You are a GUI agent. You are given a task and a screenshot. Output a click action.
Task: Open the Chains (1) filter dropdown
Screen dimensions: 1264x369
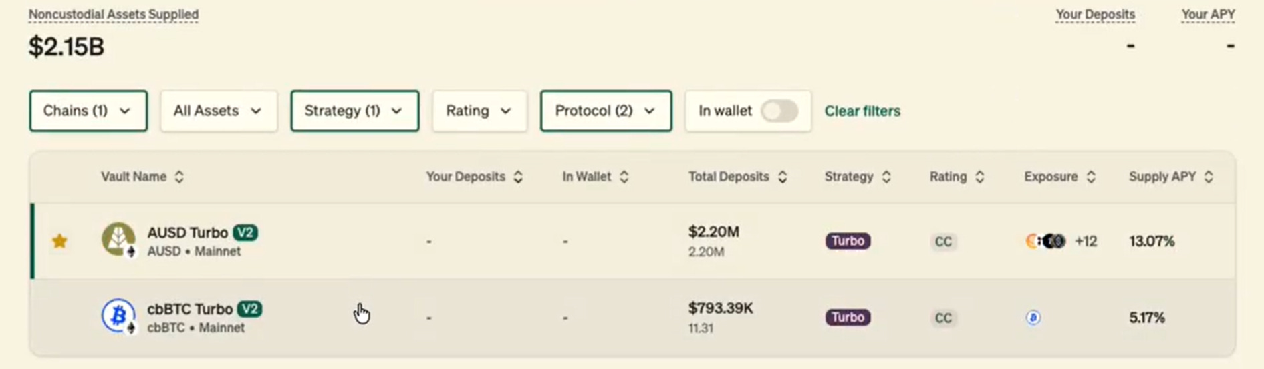[88, 111]
